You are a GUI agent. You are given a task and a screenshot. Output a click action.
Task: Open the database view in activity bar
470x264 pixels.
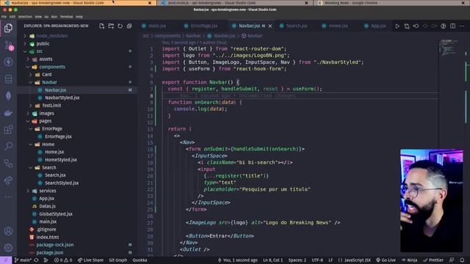tap(8, 79)
